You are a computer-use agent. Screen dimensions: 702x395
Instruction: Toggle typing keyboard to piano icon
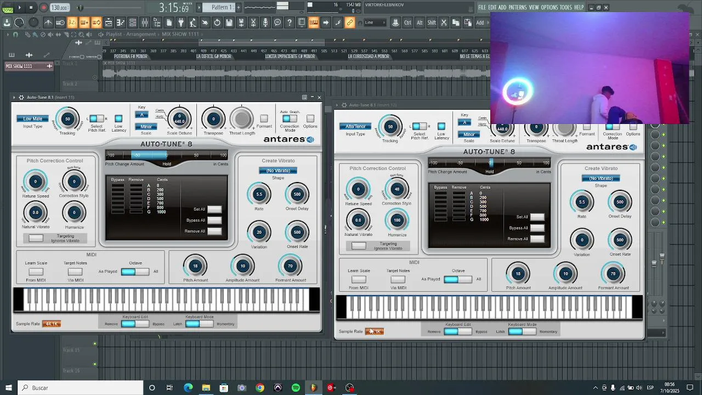(x=314, y=22)
